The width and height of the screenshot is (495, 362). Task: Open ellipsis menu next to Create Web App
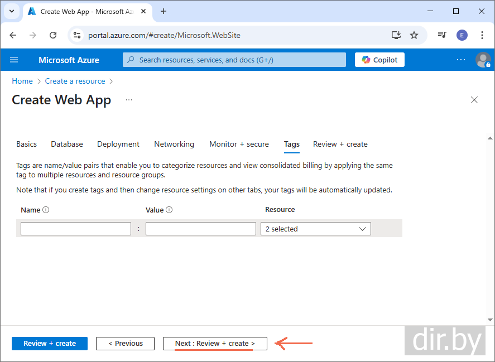[x=129, y=100]
